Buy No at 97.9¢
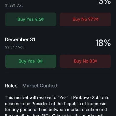 pos(86,19)
